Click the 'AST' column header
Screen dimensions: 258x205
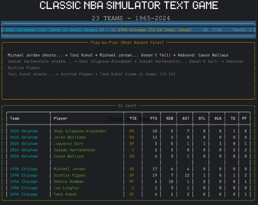(x=186, y=119)
